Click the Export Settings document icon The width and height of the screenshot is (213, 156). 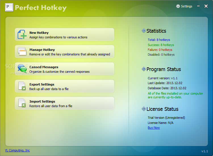pyautogui.click(x=22, y=86)
